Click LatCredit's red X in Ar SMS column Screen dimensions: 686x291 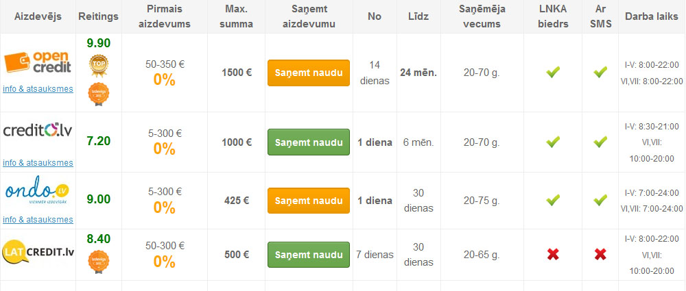[600, 255]
